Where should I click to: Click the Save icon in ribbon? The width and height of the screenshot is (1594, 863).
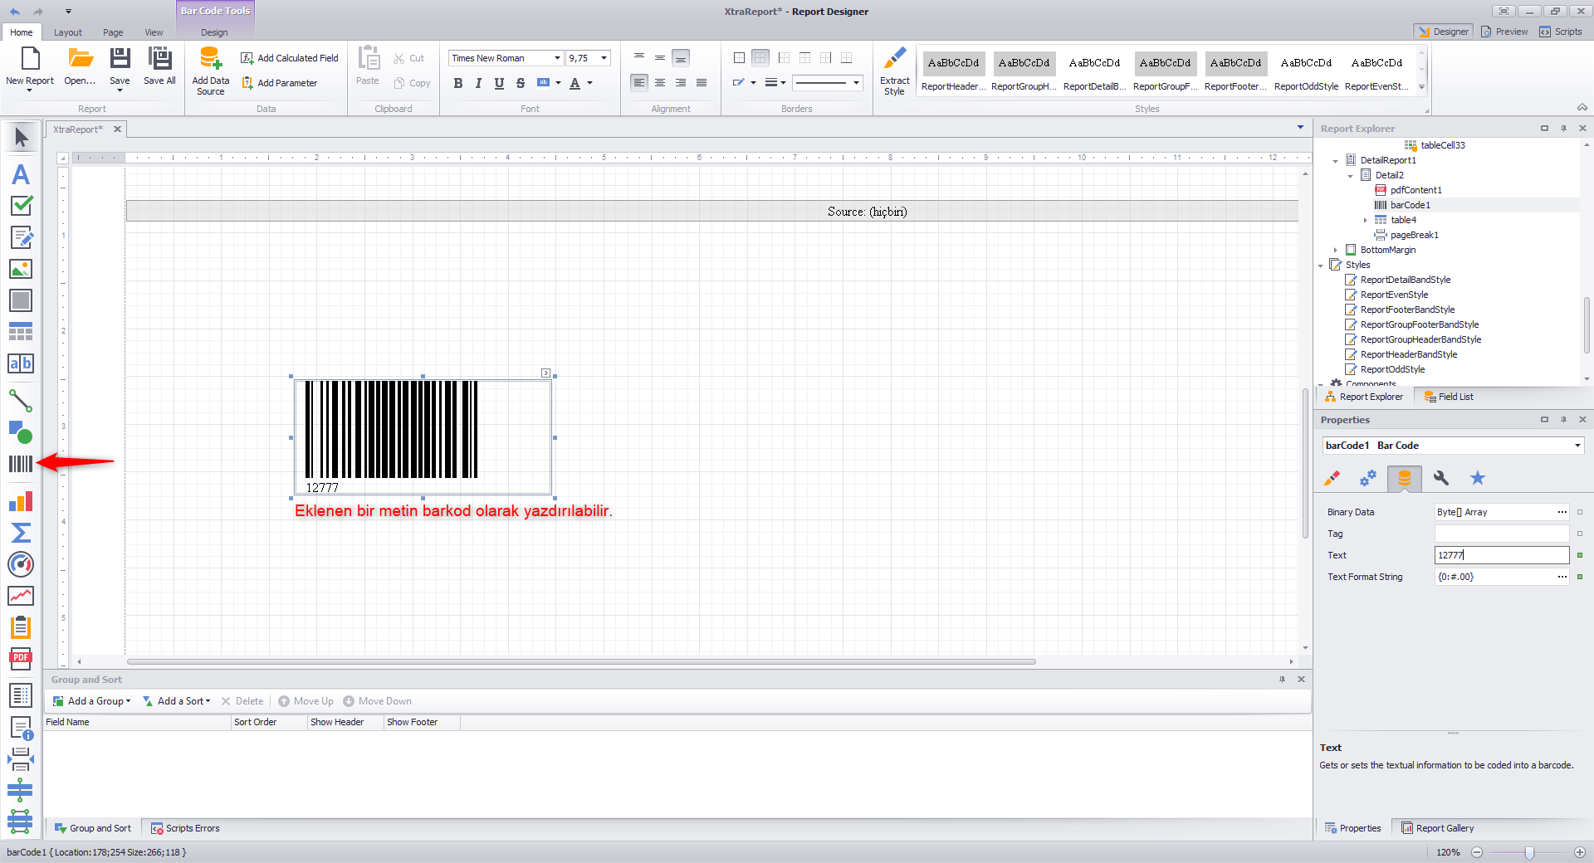120,58
